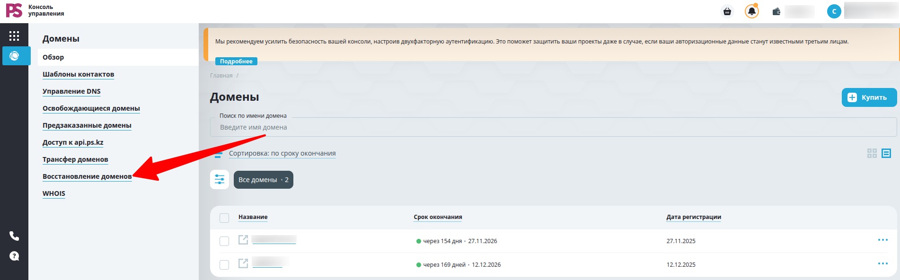Open external link icon for 27.11.2026 domain
This screenshot has width=900, height=280.
(x=243, y=240)
